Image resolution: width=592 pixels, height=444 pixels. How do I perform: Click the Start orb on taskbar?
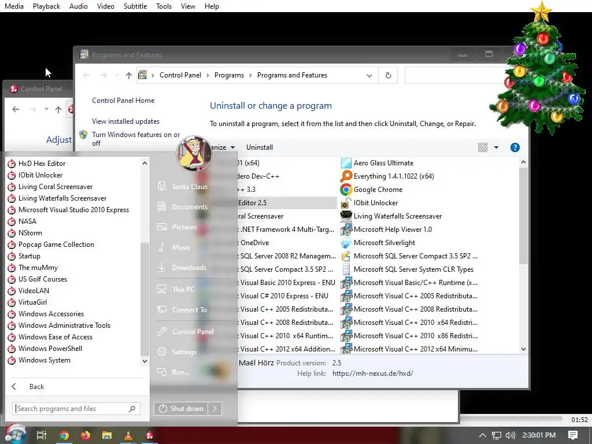pos(16,435)
